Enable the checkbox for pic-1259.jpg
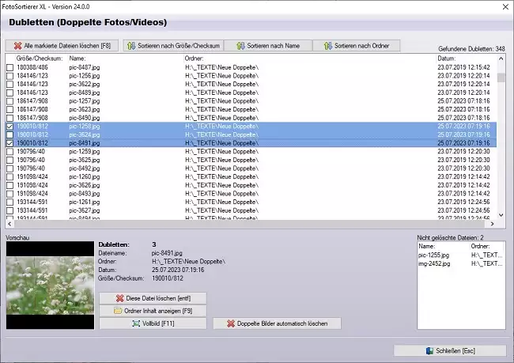The height and width of the screenshot is (363, 514). [9, 152]
